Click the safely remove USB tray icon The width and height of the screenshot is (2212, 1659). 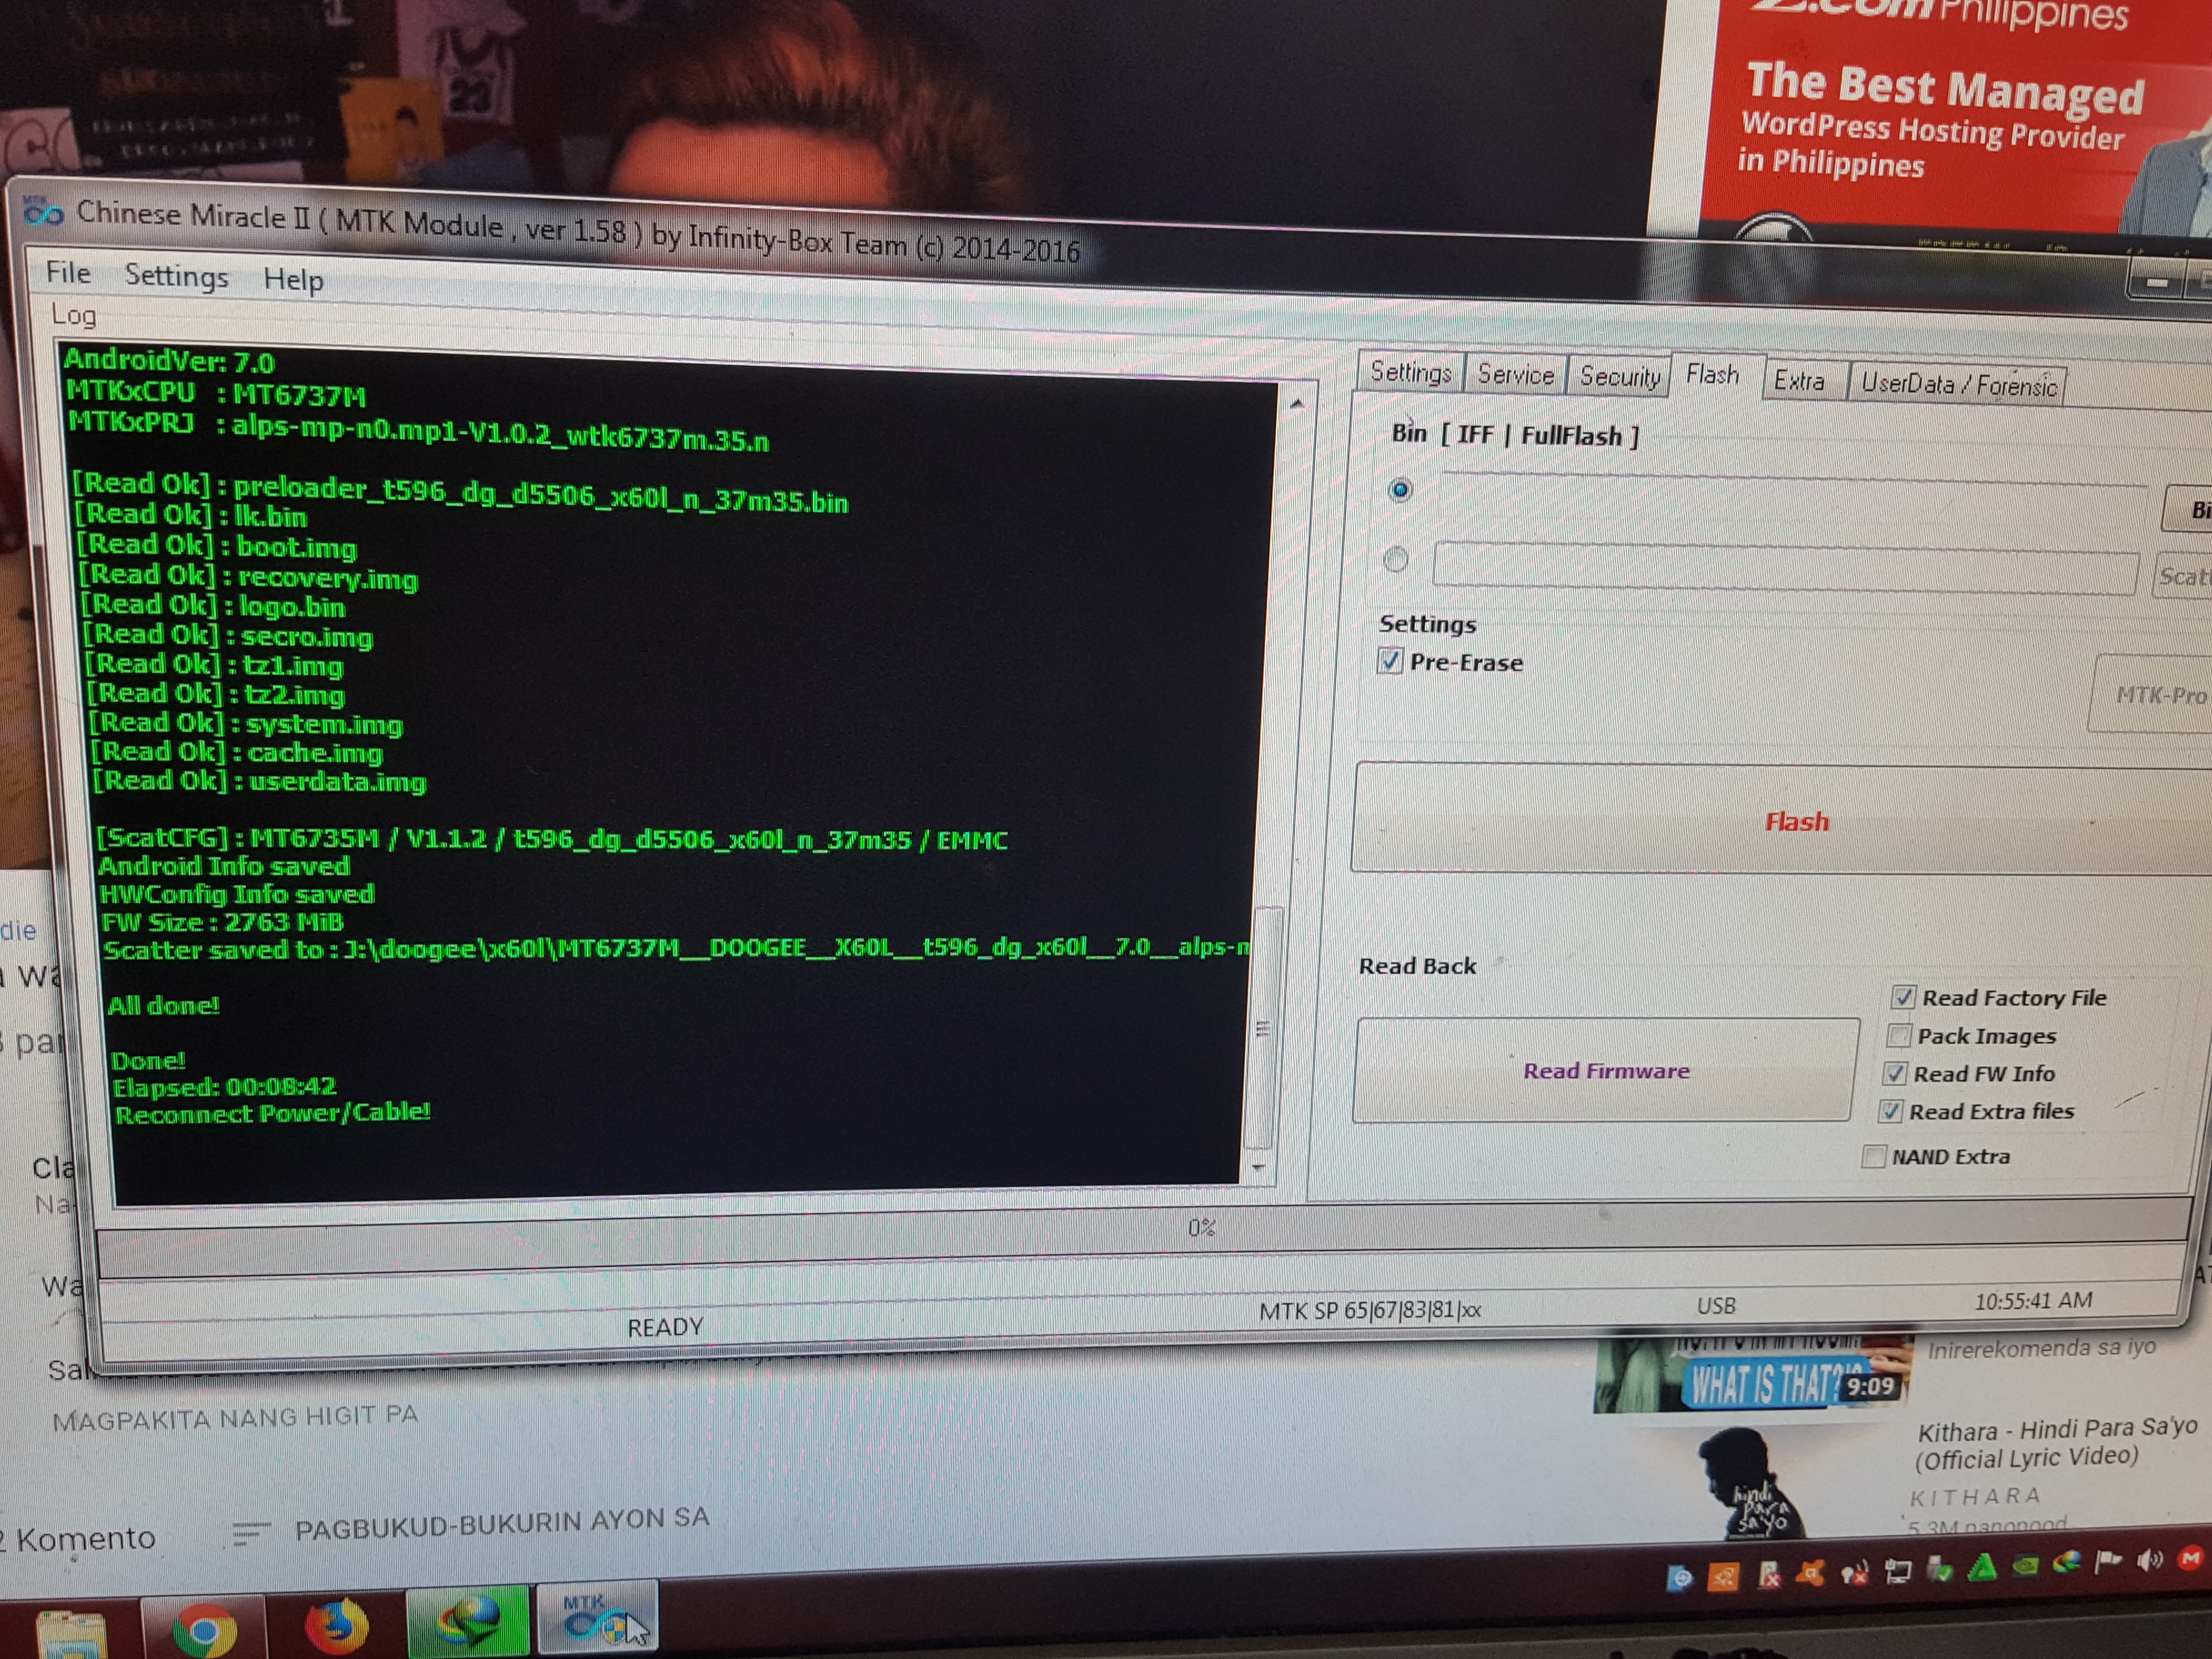pos(1938,1570)
